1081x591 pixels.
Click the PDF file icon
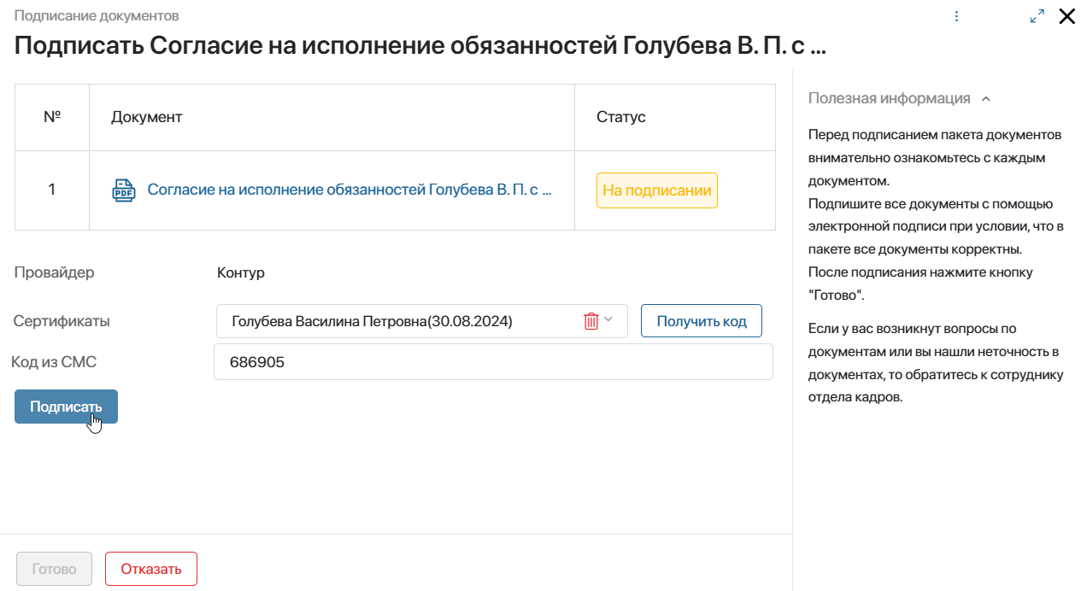(124, 190)
